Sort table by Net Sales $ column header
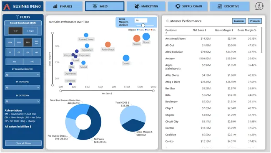 coord(199,30)
